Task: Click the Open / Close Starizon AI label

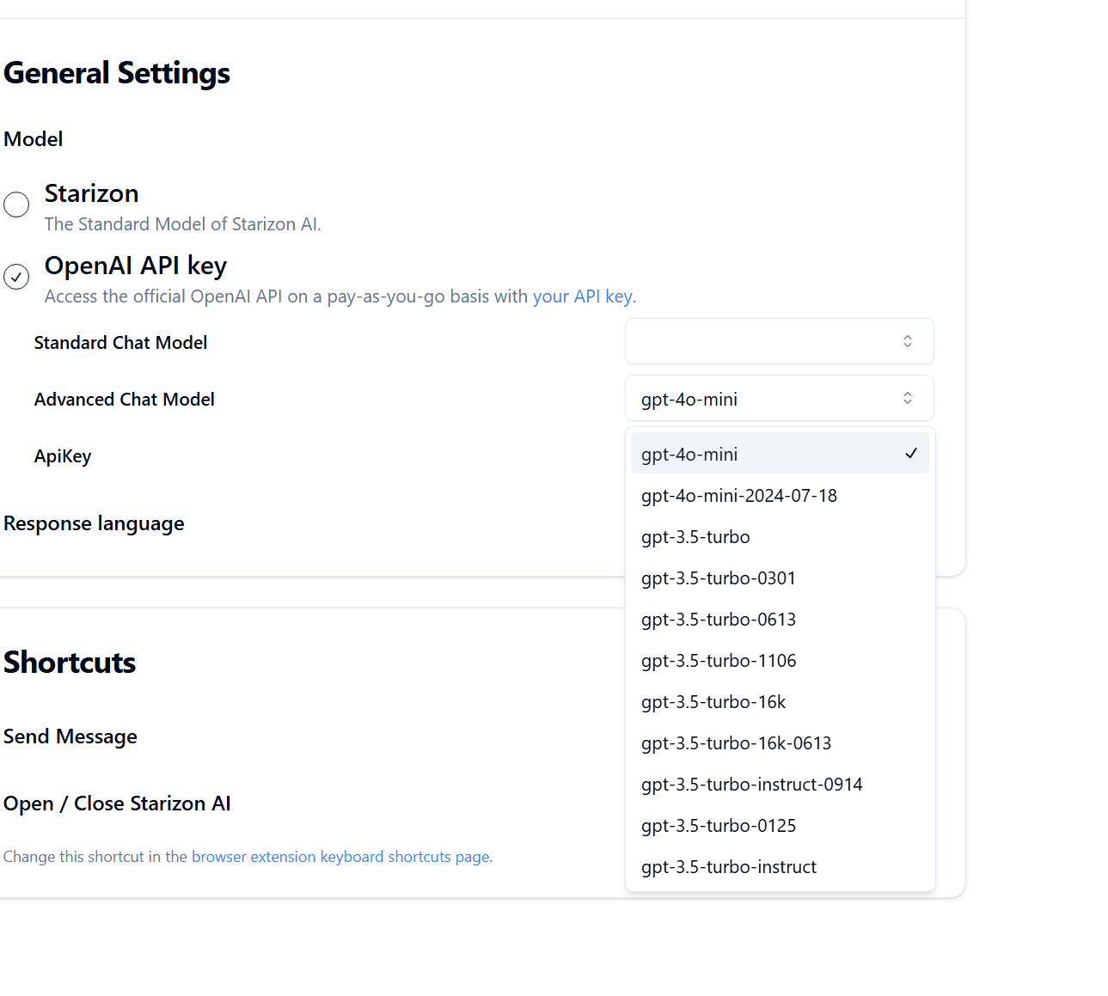Action: coord(117,804)
